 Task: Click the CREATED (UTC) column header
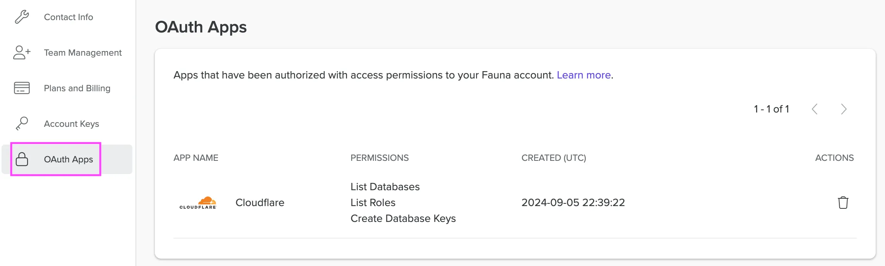pos(554,158)
